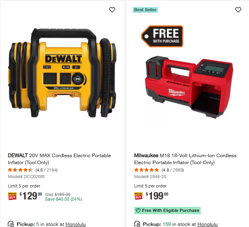Open DEWALT 20V MAX Cordless Inflator title link
249x227 pixels.
60,159
